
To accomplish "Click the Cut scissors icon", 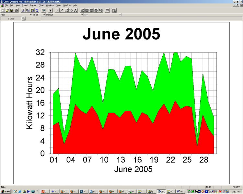I will (x=23, y=10).
